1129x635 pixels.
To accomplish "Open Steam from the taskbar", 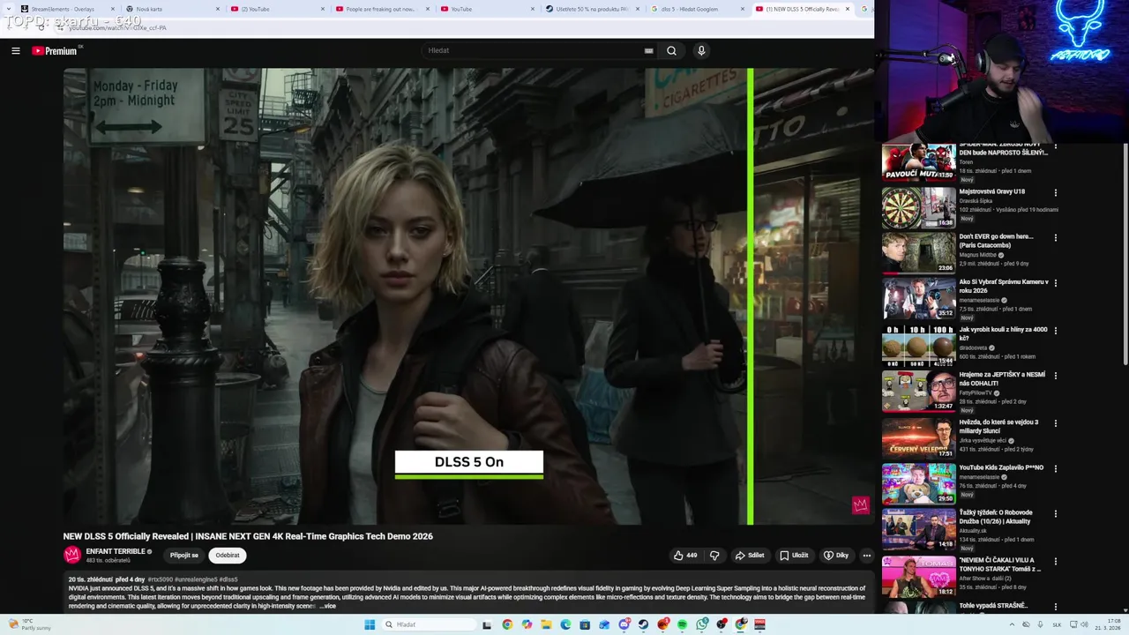I will 643,624.
